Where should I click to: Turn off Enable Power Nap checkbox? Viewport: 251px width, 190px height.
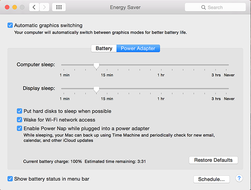[20, 128]
